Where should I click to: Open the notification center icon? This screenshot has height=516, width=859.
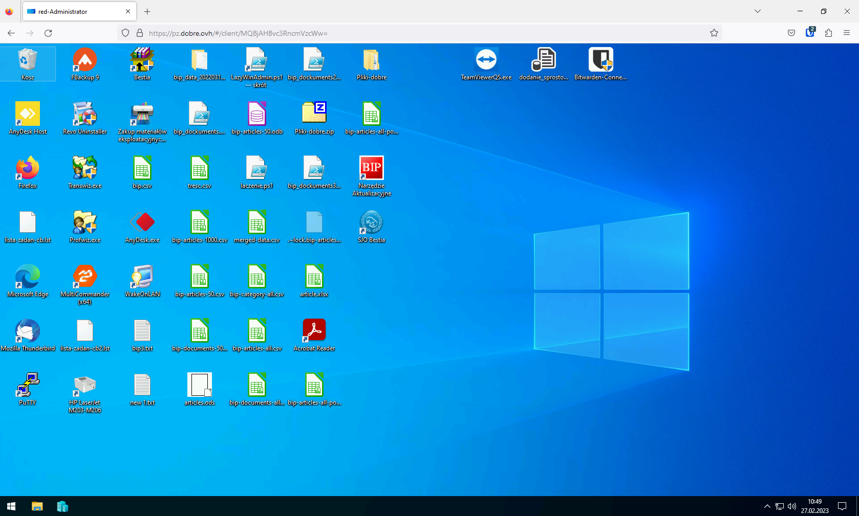(x=842, y=506)
